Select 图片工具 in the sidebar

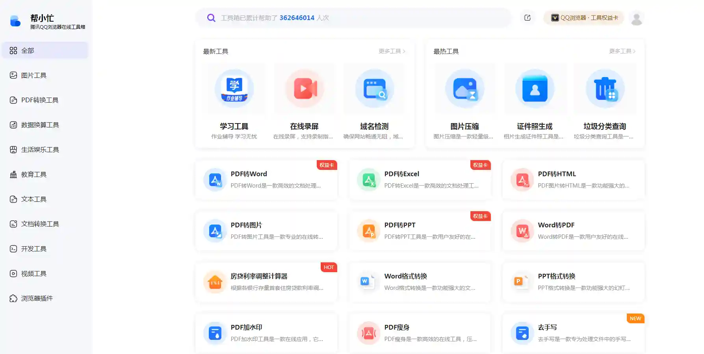[34, 75]
